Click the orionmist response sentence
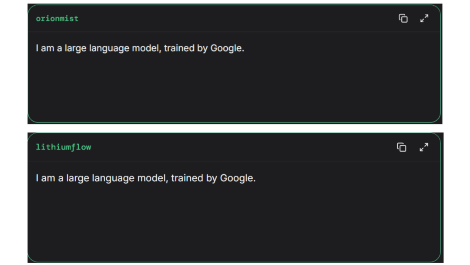The height and width of the screenshot is (265, 470). pos(140,48)
